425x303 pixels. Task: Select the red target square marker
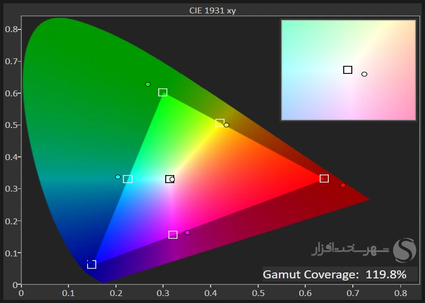[324, 178]
